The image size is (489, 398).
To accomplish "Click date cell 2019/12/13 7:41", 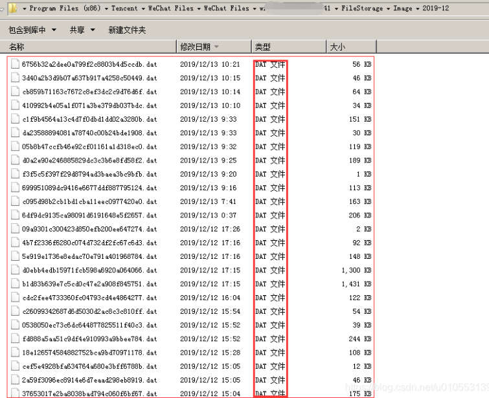I will 208,201.
